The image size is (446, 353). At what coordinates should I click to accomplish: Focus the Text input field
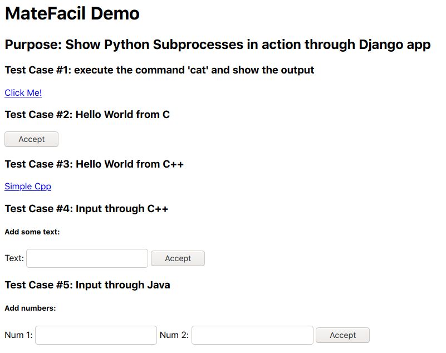(87, 258)
